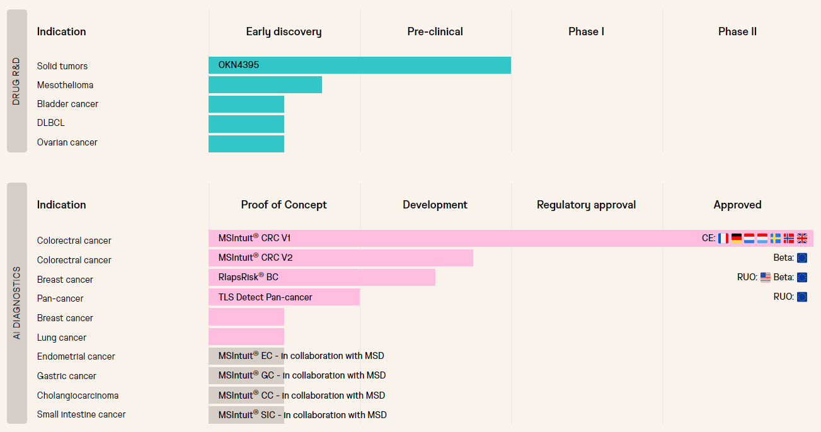
Task: Click the Mesothelioma teal progress bar
Action: coord(265,84)
